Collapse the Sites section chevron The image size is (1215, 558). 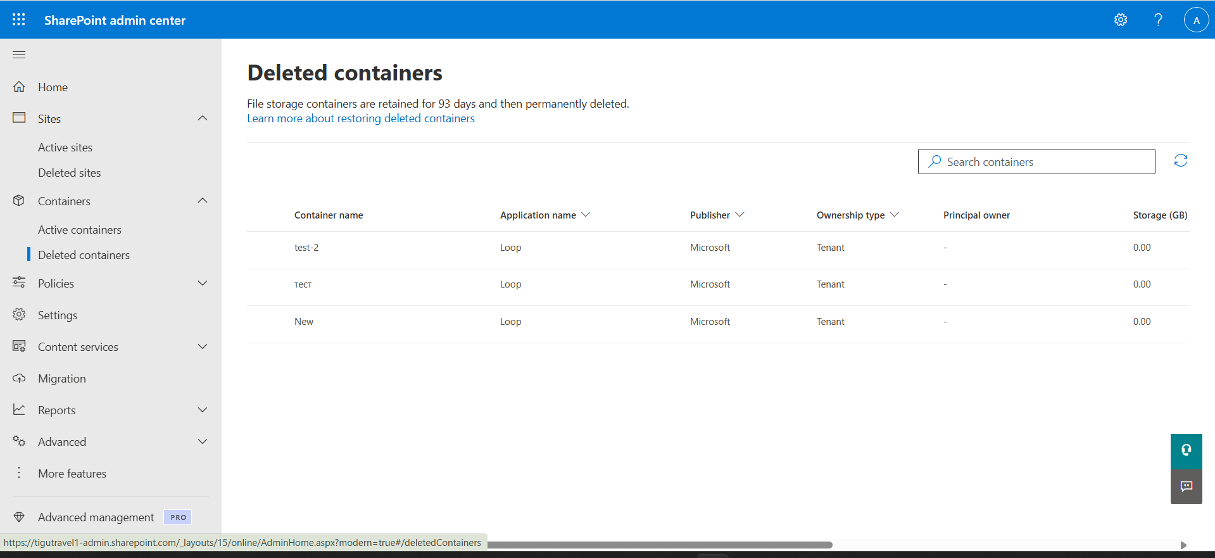pyautogui.click(x=203, y=118)
